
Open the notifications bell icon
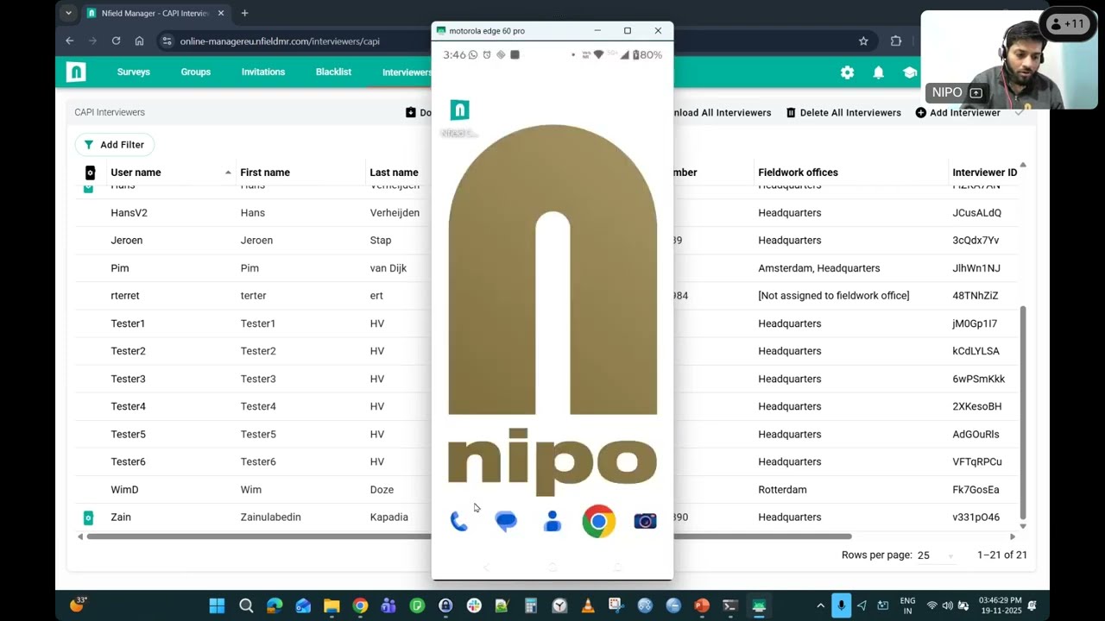coord(879,72)
